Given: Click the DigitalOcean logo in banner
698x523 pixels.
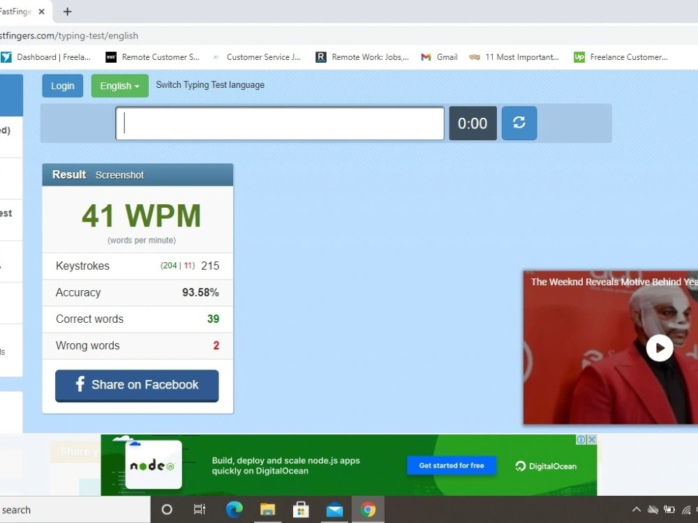Looking at the screenshot, I should coord(546,466).
